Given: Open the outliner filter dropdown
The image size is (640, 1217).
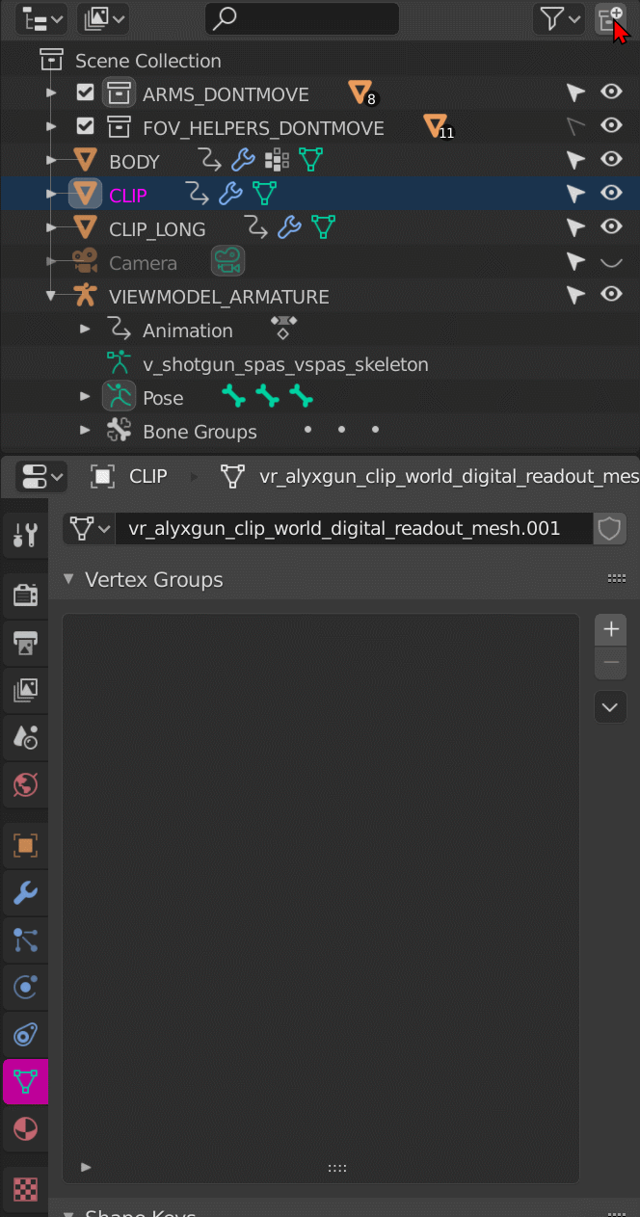Looking at the screenshot, I should tap(559, 17).
